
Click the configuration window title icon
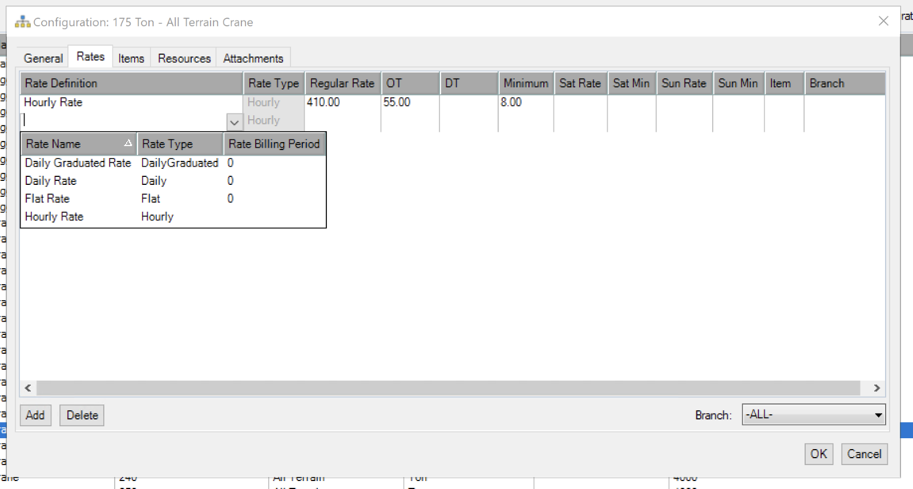pyautogui.click(x=22, y=22)
